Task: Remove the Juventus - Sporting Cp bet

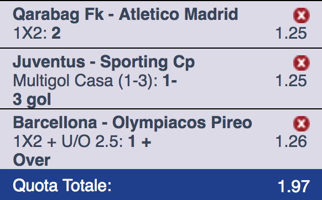Action: 302,63
